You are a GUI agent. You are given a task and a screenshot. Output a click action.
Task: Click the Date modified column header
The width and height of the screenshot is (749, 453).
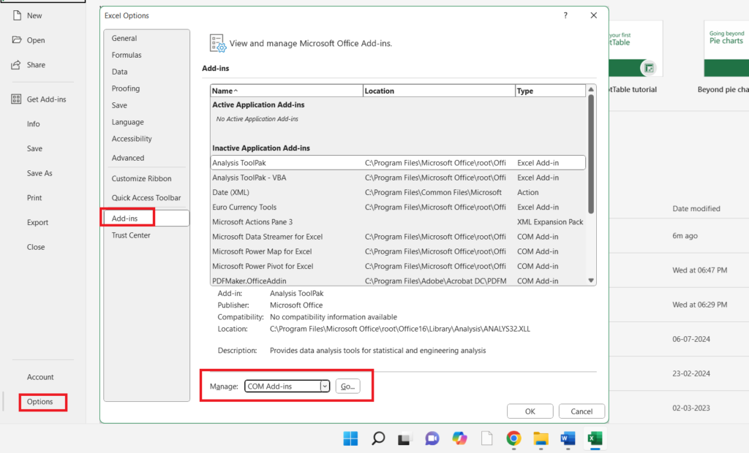[x=696, y=209]
